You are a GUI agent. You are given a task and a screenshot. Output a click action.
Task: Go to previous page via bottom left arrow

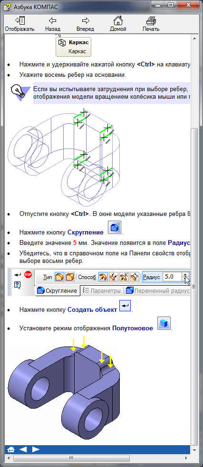pyautogui.click(x=23, y=449)
